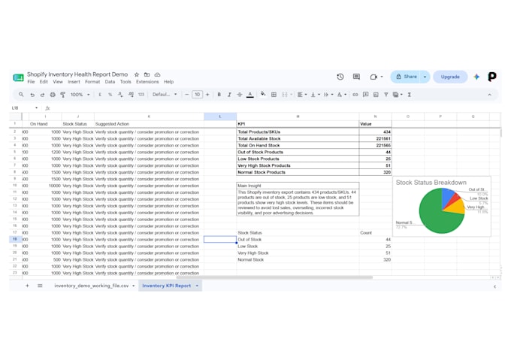The image size is (511, 345).
Task: Click the Share button
Action: (406, 77)
